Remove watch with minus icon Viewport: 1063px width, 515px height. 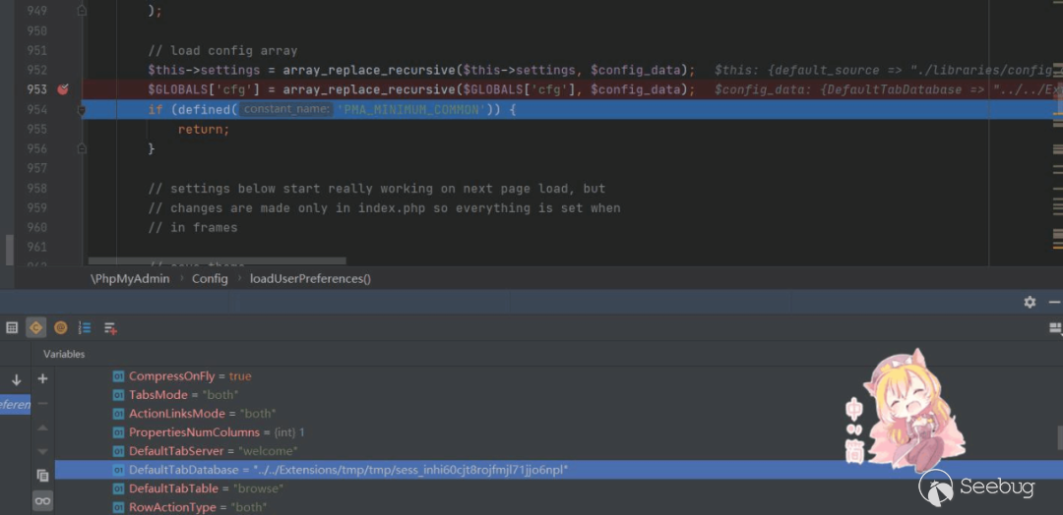click(42, 403)
